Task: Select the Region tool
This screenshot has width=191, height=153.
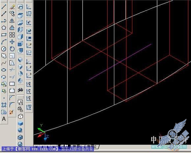Action: tap(4, 112)
